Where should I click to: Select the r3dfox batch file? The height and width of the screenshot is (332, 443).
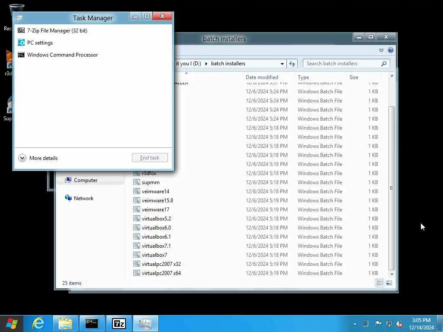(149, 173)
